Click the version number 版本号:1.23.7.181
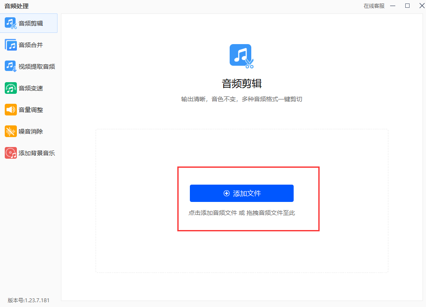This screenshot has width=426, height=307. pos(29,300)
